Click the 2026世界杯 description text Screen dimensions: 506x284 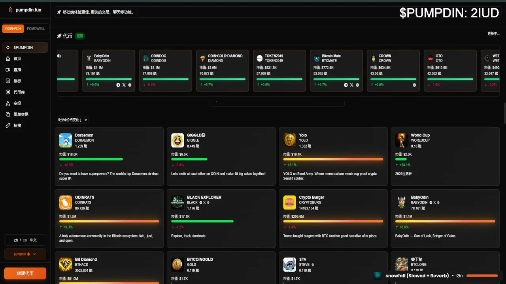(x=403, y=174)
